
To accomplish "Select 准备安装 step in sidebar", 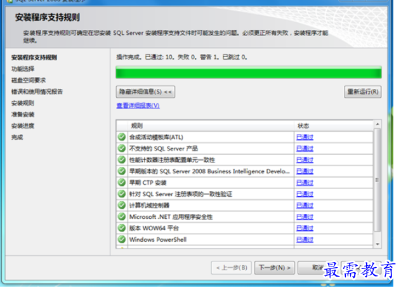I will pyautogui.click(x=23, y=114).
